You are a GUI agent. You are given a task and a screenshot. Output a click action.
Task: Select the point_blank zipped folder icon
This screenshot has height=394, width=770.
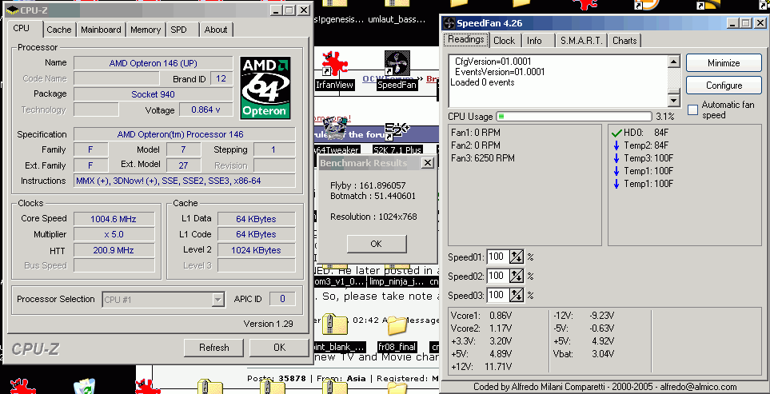coord(335,326)
